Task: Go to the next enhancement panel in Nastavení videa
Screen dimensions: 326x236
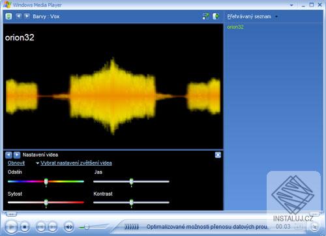Action: (17, 155)
